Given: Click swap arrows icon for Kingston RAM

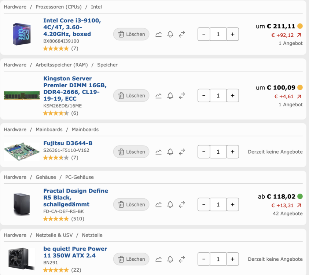Looking at the screenshot, I should (182, 96).
